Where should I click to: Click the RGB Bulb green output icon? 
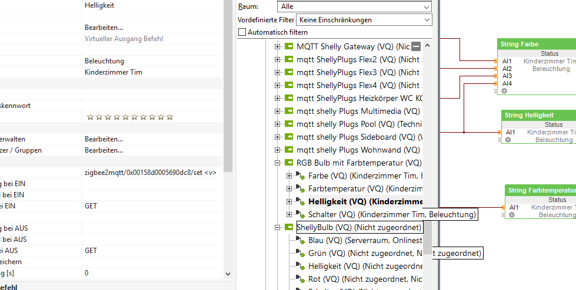[x=289, y=163]
